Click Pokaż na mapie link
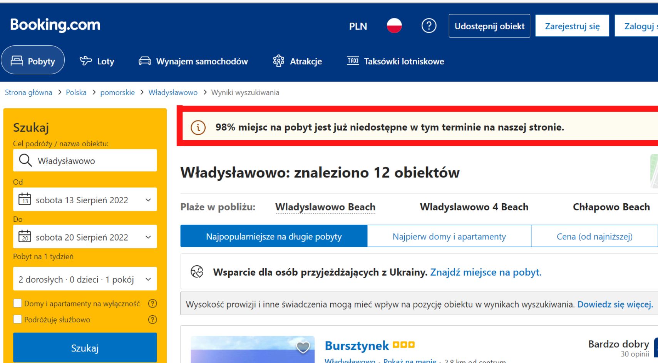The width and height of the screenshot is (658, 363). click(x=410, y=361)
